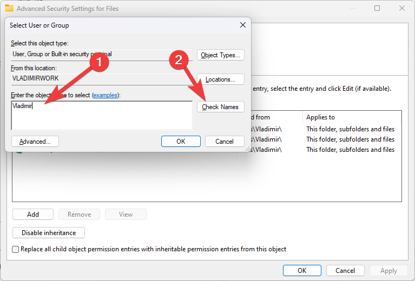Open the Locations browser

point(221,79)
